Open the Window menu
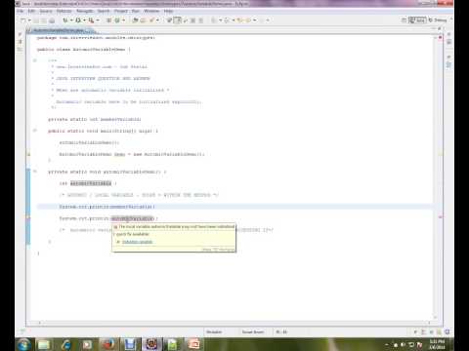Image resolution: width=469 pixels, height=351 pixels. point(151,11)
